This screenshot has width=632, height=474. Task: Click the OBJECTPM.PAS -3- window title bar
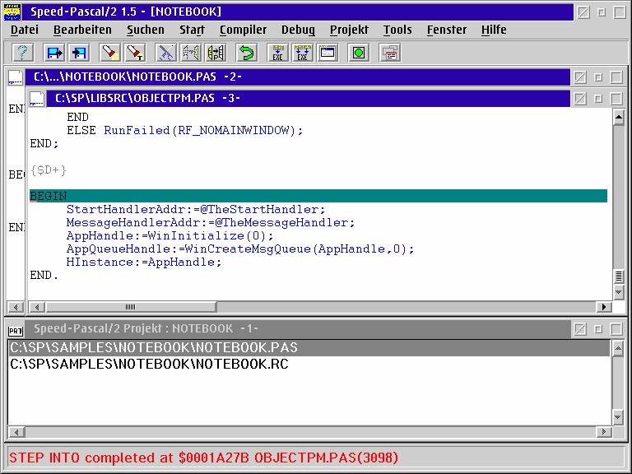point(309,99)
